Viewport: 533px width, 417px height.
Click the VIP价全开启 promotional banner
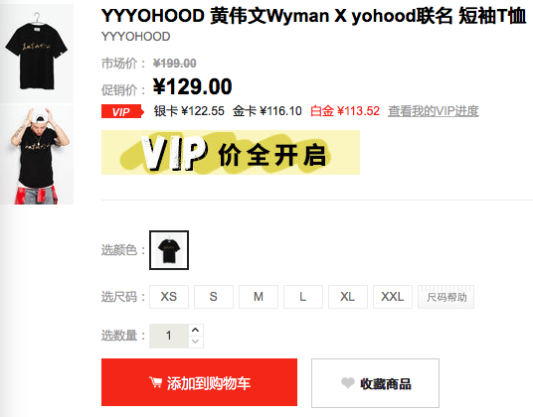[x=231, y=152]
